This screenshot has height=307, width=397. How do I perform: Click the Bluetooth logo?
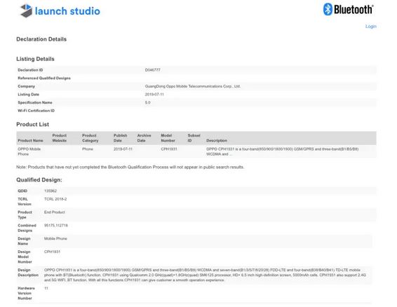coord(348,9)
